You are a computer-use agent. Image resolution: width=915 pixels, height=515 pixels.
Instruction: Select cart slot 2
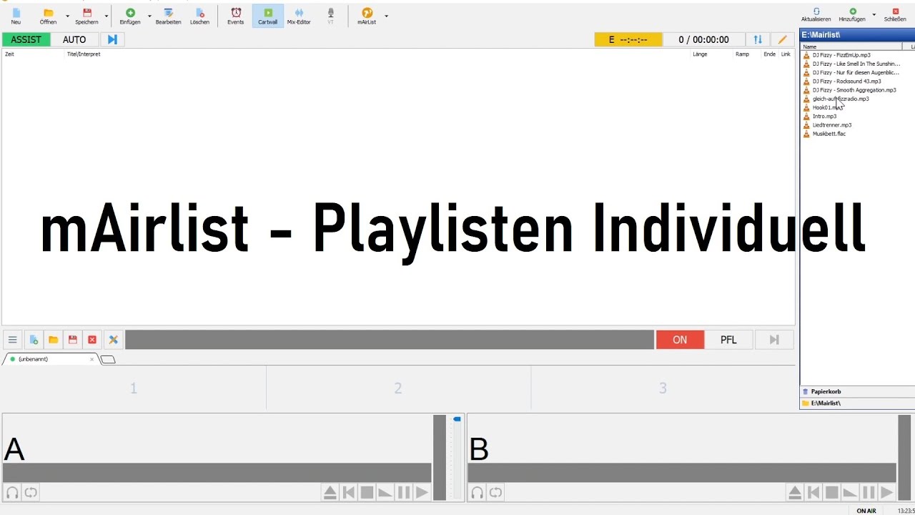pos(398,388)
